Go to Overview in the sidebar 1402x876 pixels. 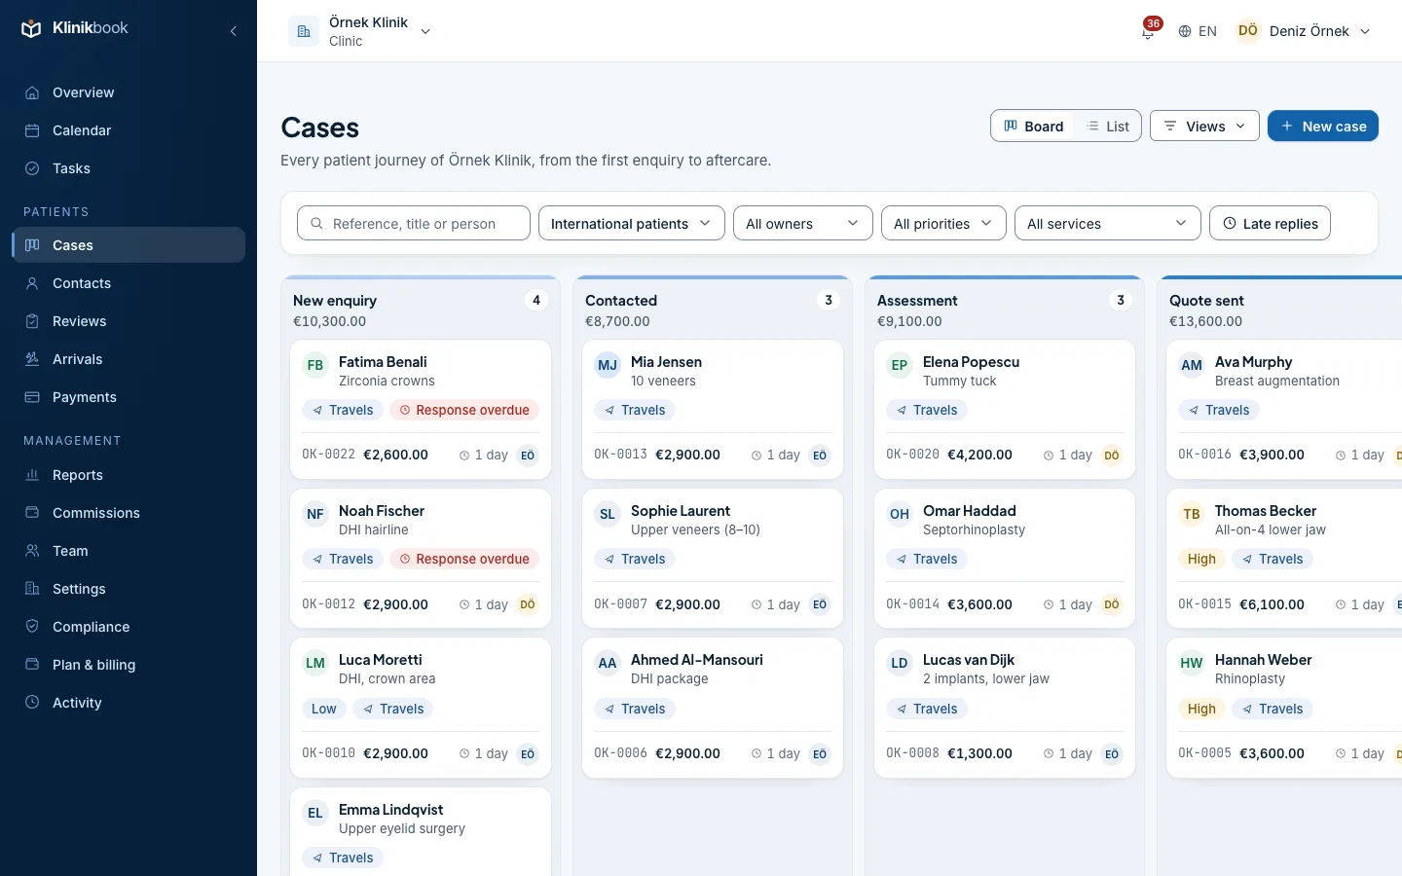129,92
